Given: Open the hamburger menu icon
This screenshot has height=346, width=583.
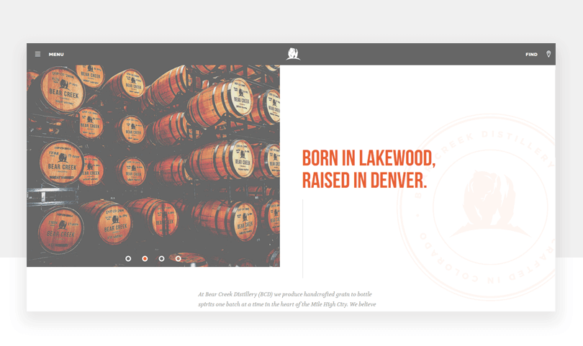Looking at the screenshot, I should point(37,54).
